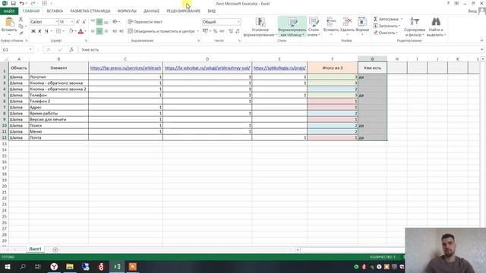Image resolution: width=486 pixels, height=273 pixels.
Task: Align text to bottom of cell
Action: (x=106, y=22)
